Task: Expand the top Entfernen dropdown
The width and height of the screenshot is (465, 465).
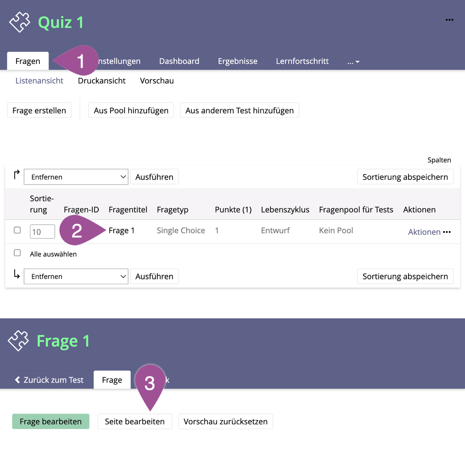Action: (x=76, y=177)
